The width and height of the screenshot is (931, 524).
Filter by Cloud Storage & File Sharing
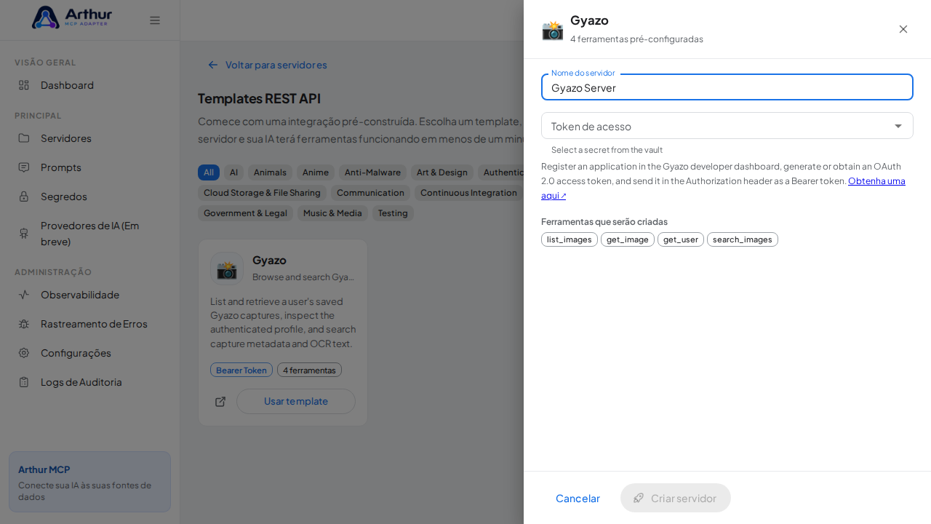point(262,193)
